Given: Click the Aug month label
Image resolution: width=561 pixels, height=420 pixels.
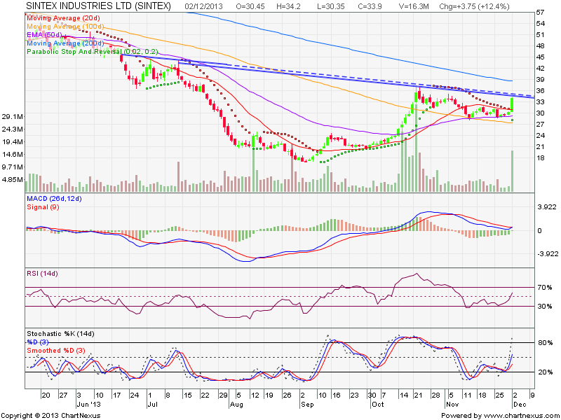Looking at the screenshot, I should [x=236, y=405].
